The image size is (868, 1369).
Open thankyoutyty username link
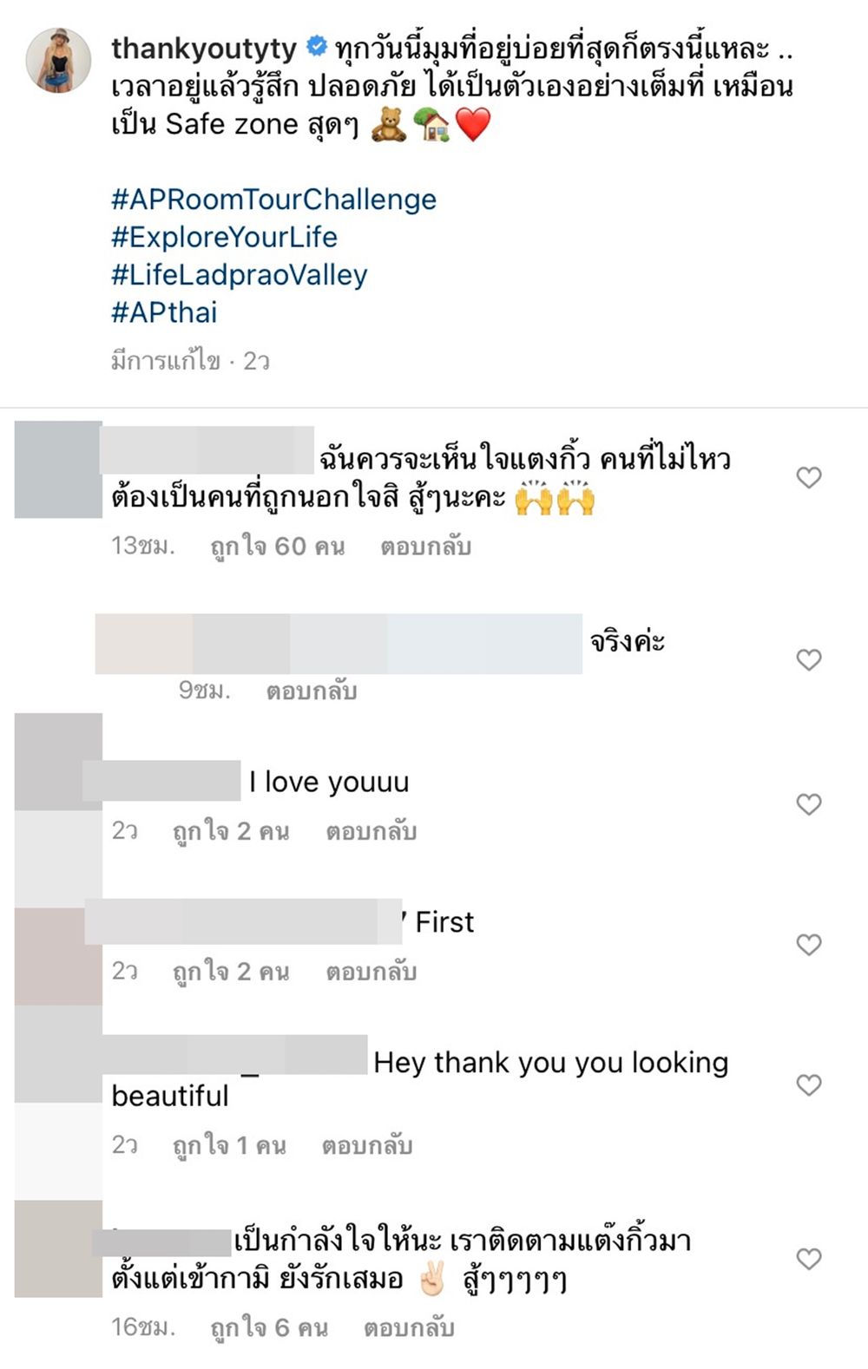pos(204,49)
